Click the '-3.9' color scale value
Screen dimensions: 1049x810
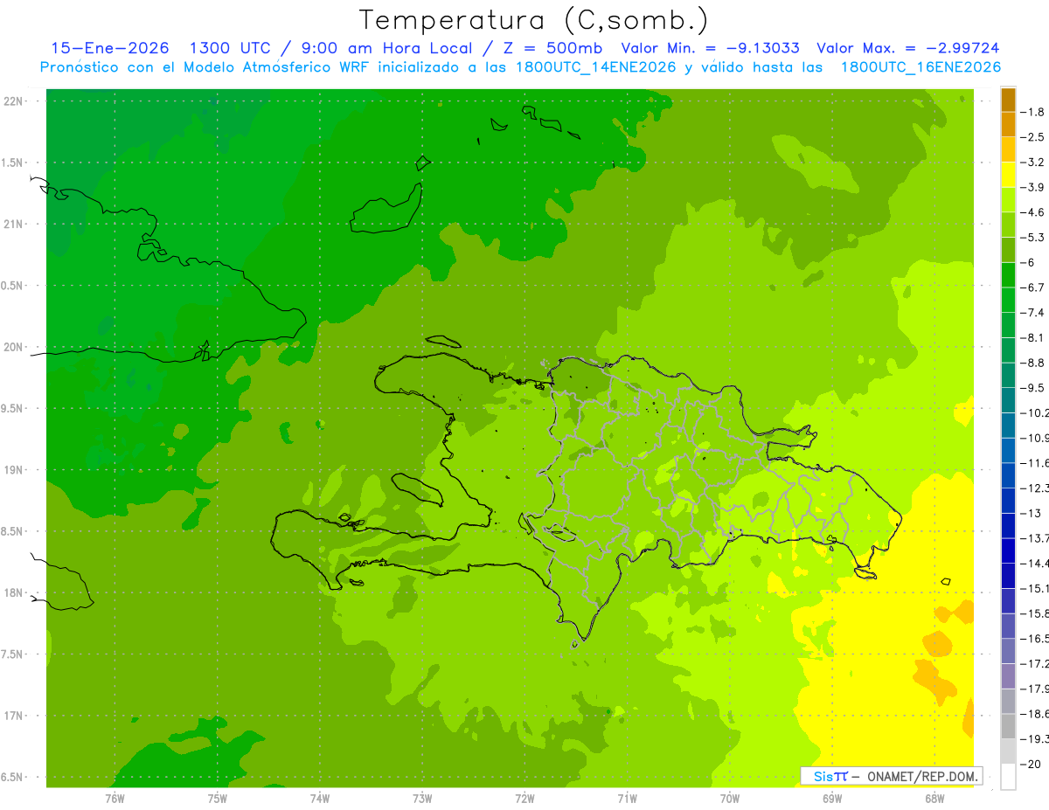coord(1033,187)
